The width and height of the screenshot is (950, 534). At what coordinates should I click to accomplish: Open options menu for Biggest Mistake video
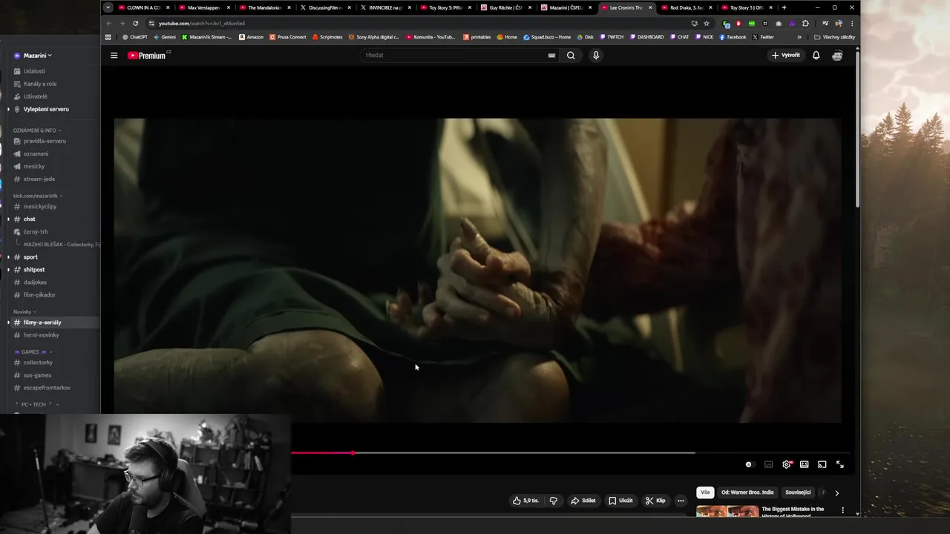point(842,510)
